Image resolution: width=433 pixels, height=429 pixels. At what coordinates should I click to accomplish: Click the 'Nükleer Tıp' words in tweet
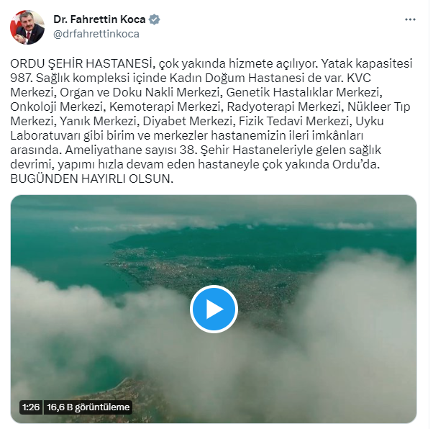click(x=378, y=107)
